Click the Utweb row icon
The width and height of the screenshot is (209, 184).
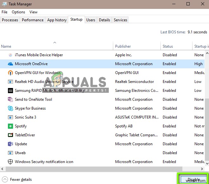pos(10,153)
